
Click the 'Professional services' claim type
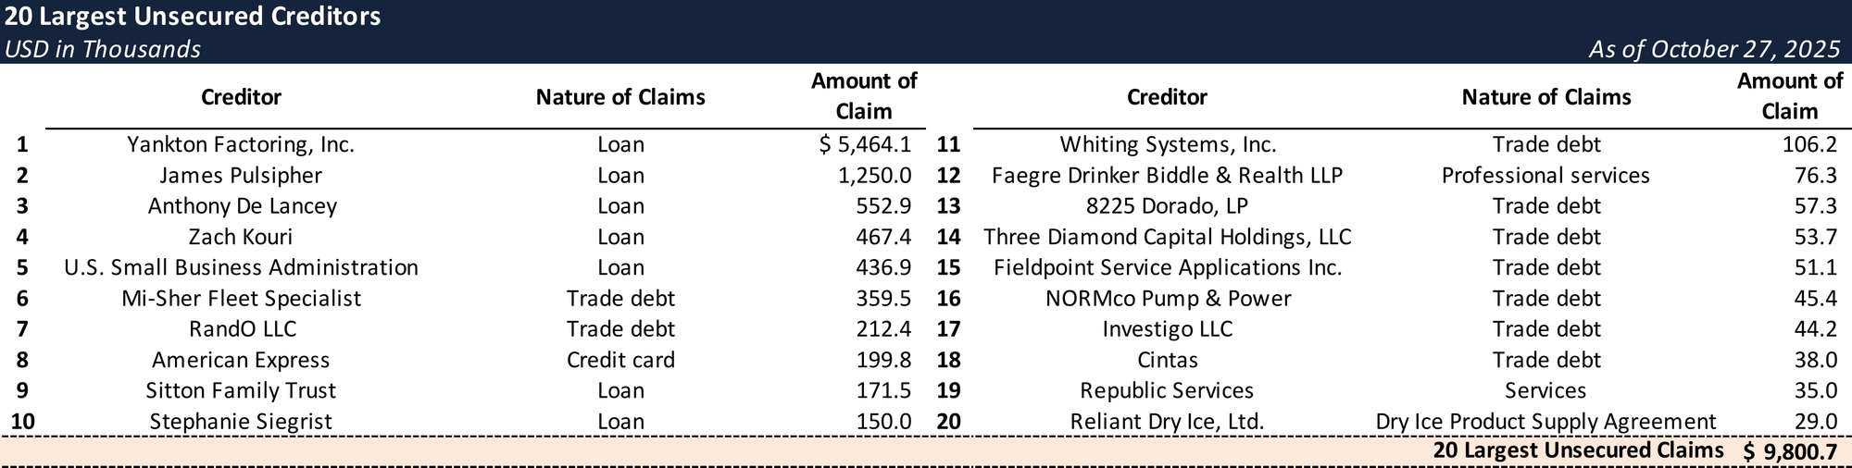1545,176
